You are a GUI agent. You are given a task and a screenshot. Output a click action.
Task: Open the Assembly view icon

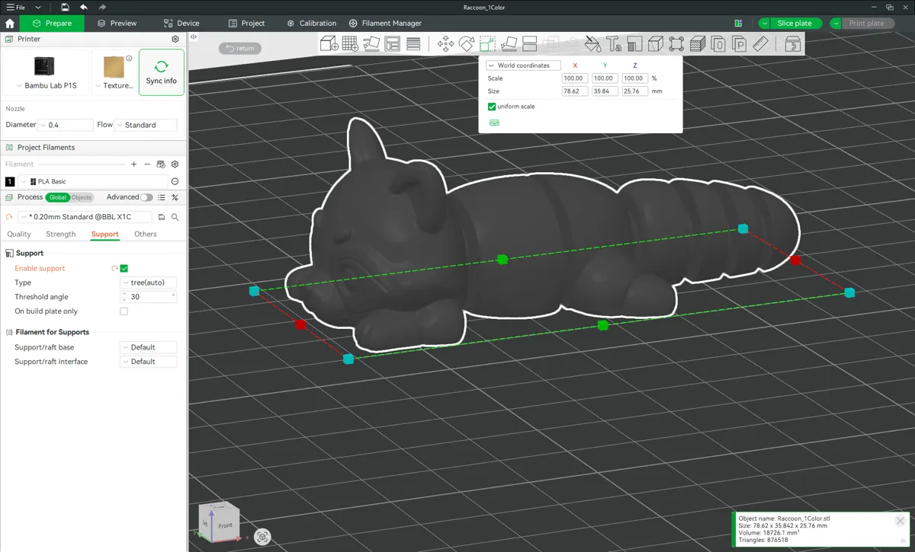[793, 43]
